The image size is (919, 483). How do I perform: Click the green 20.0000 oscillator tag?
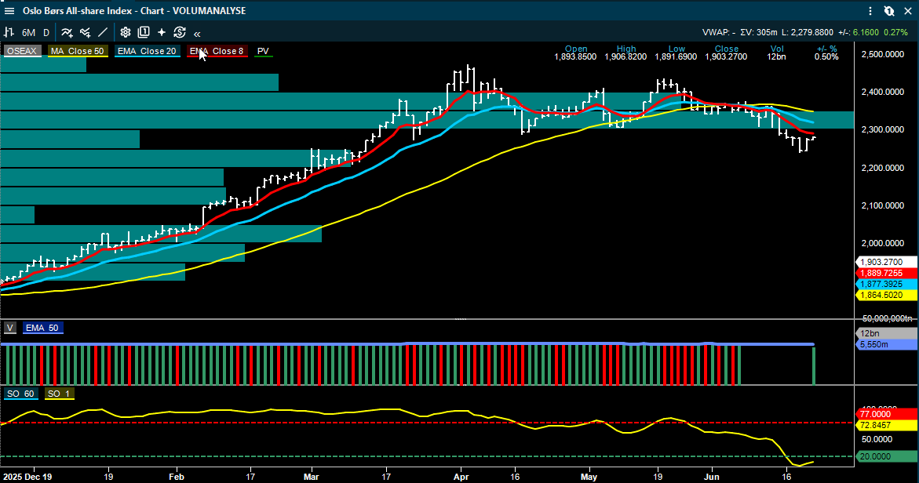(x=885, y=456)
